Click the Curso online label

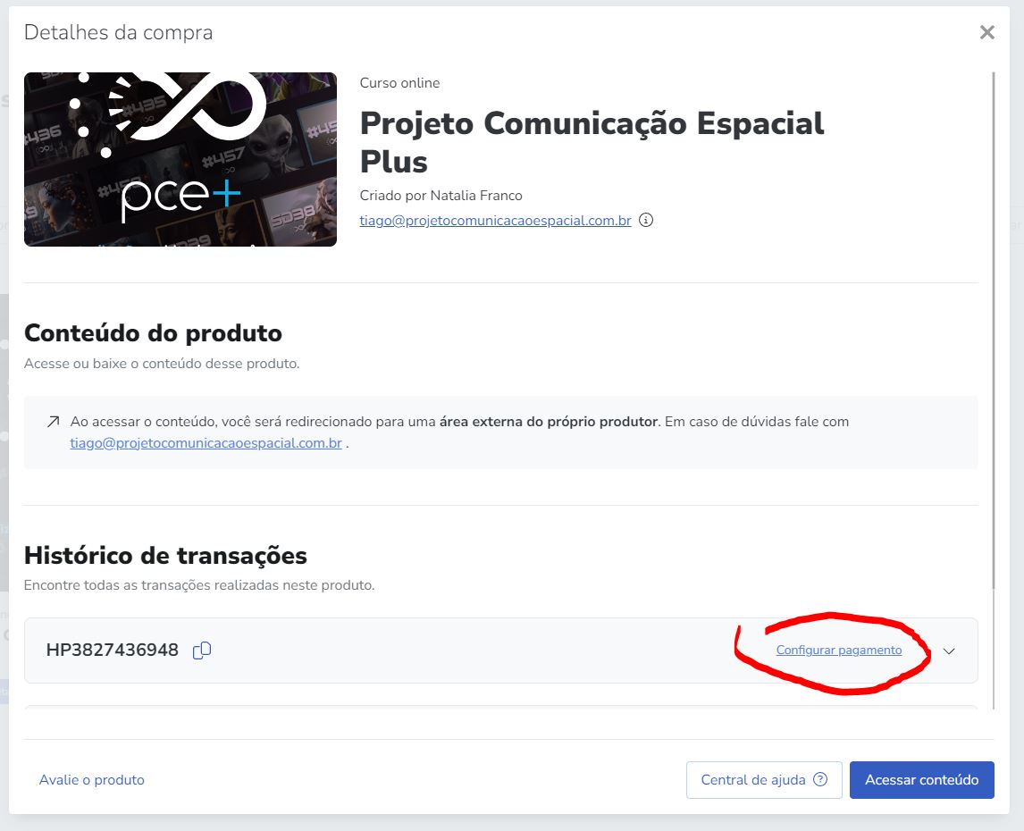[399, 83]
